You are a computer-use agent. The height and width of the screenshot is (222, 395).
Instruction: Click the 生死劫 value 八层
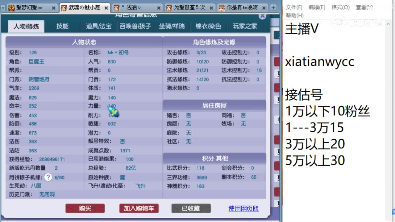coord(36,186)
